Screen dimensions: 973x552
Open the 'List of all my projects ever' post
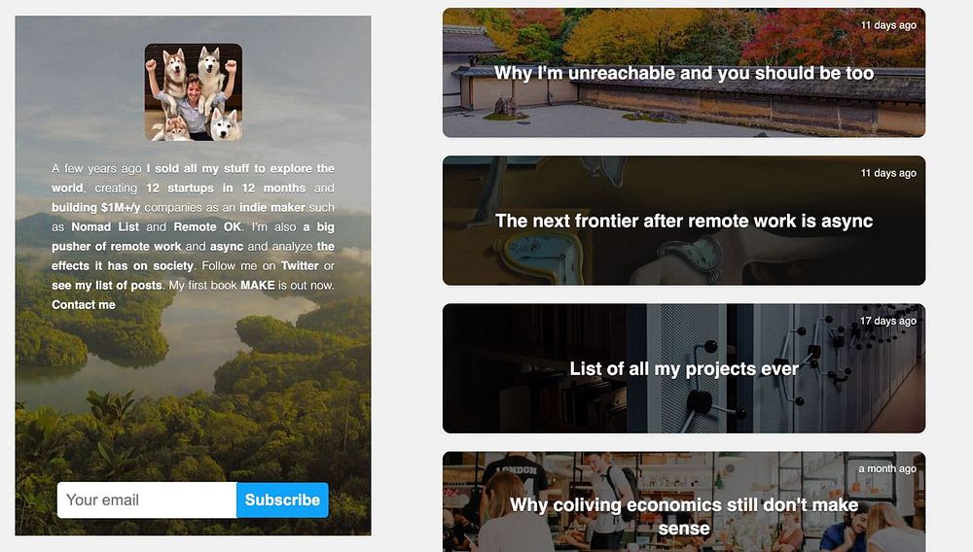684,368
